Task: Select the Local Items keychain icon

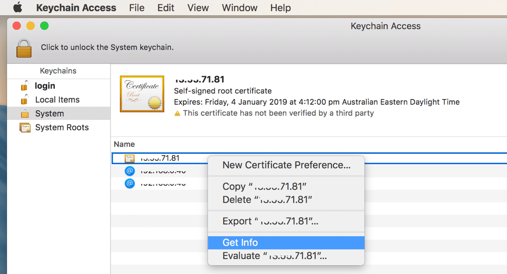Action: pyautogui.click(x=25, y=100)
